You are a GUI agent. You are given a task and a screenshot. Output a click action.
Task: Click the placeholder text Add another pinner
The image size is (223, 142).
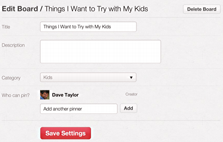pyautogui.click(x=62, y=109)
